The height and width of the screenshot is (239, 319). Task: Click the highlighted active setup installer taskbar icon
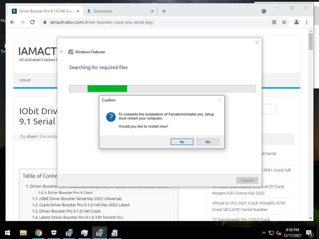coord(99,233)
